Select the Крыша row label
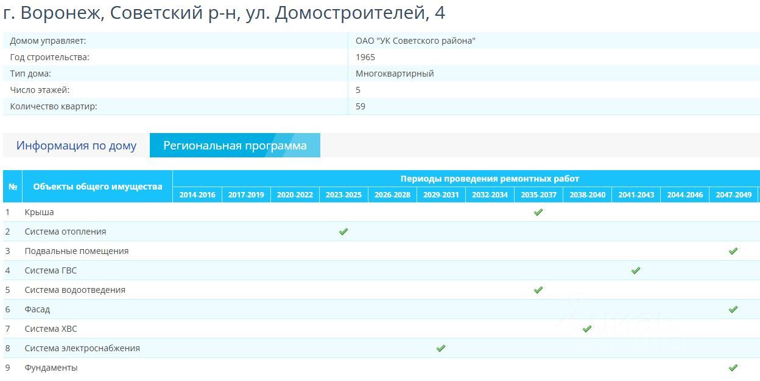Image resolution: width=760 pixels, height=381 pixels. tap(39, 212)
